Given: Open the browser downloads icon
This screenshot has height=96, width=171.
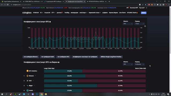Looking at the screenshot, I should click(x=160, y=5).
